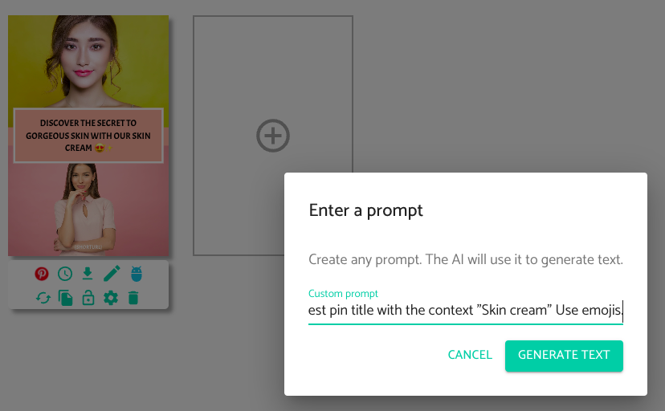Click the pin title text box
The width and height of the screenshot is (665, 411).
(88, 136)
